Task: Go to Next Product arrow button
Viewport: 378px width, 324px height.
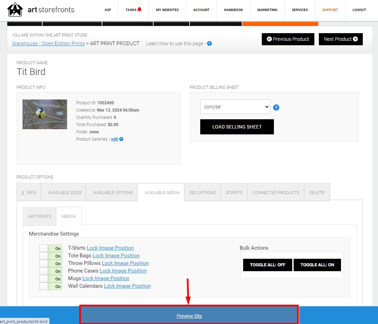Action: coord(341,39)
